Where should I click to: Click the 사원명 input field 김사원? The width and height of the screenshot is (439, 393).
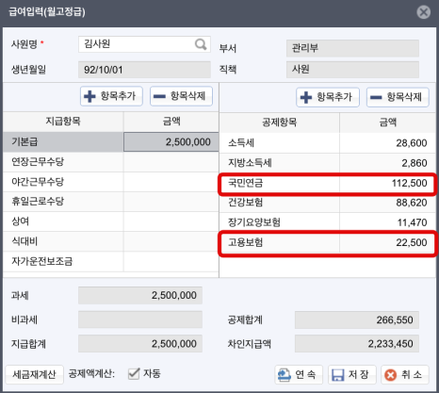pyautogui.click(x=144, y=44)
